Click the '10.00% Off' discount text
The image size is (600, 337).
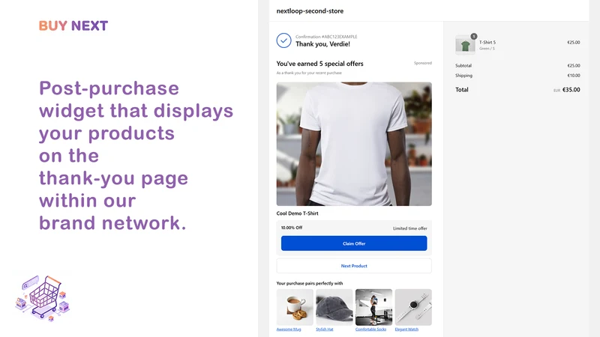pos(292,228)
